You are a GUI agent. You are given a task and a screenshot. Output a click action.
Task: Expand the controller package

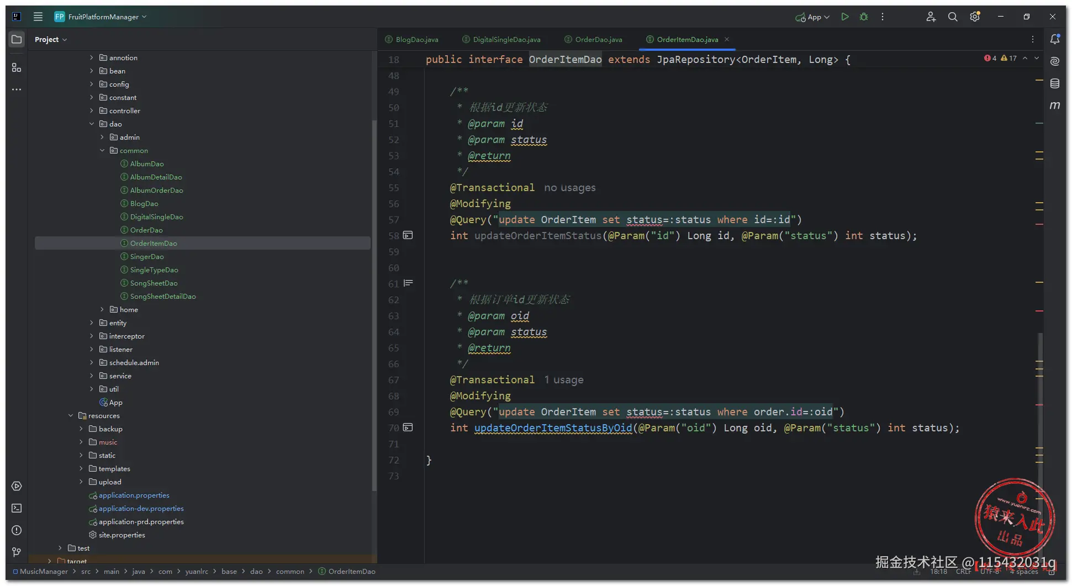click(92, 110)
